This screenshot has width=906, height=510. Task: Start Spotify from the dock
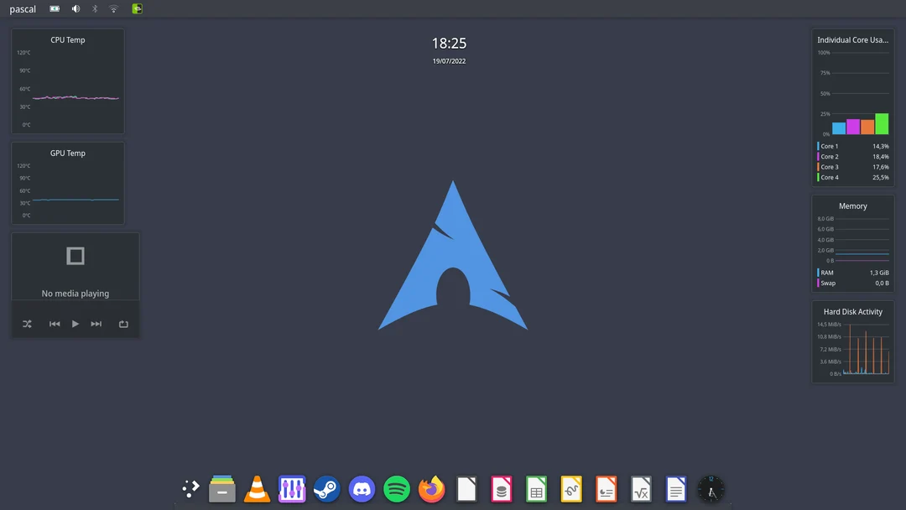click(x=396, y=489)
